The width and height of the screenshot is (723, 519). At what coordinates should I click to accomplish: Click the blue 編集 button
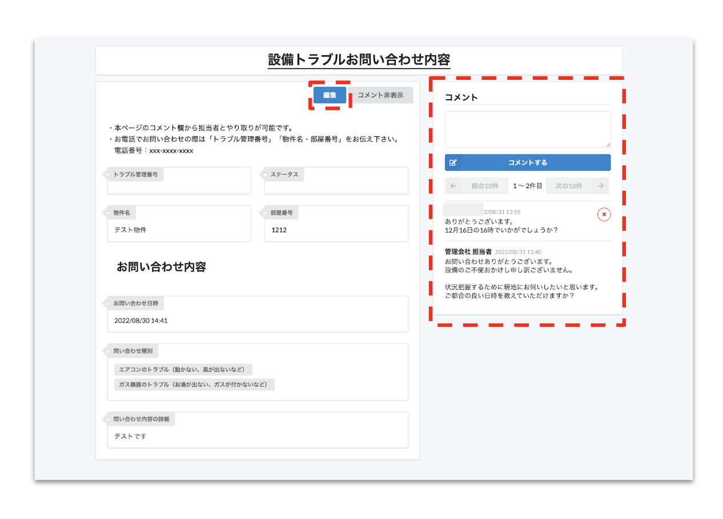pos(330,95)
